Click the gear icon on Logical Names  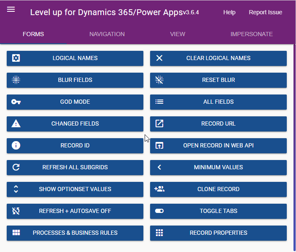16,58
